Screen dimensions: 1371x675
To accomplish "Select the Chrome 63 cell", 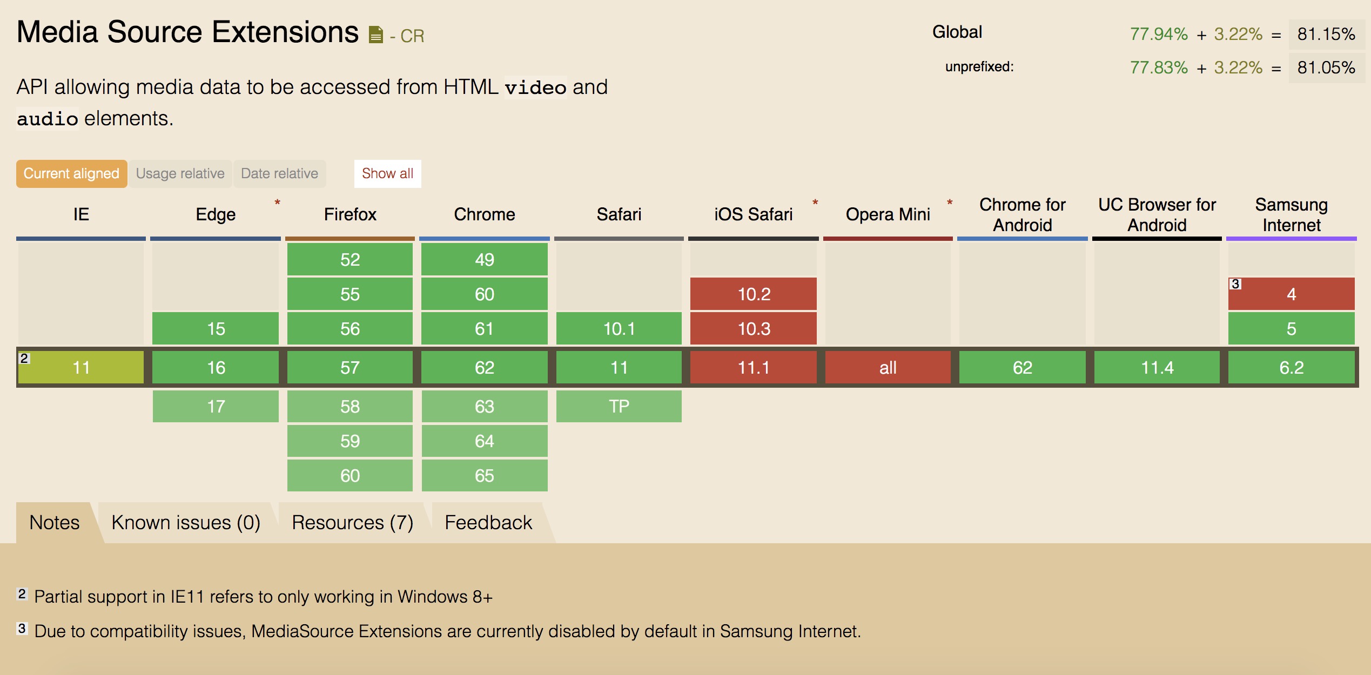I will (485, 406).
